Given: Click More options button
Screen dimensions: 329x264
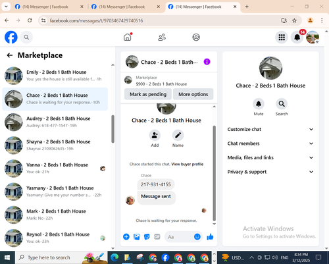Looking at the screenshot, I should (x=193, y=94).
